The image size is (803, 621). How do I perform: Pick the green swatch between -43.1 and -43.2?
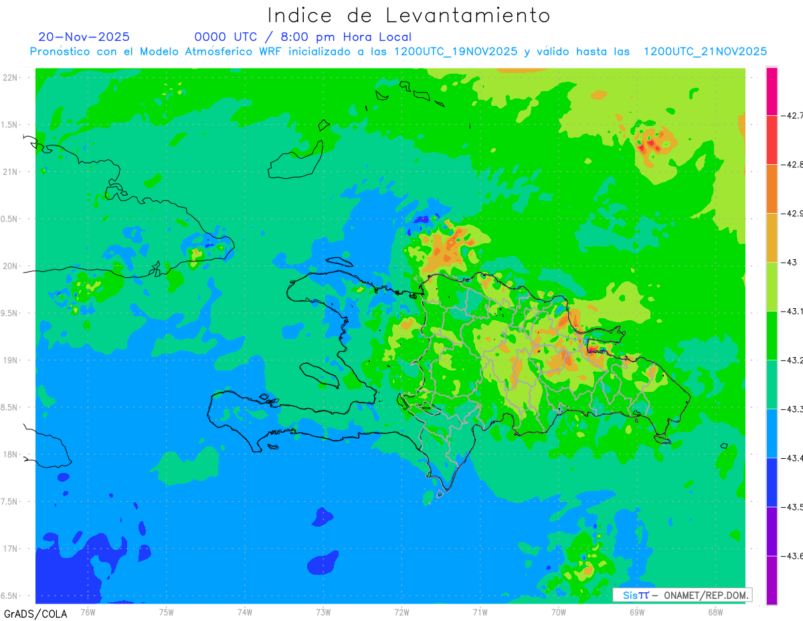(x=772, y=336)
